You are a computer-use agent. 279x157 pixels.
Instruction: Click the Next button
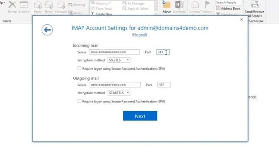(140, 116)
